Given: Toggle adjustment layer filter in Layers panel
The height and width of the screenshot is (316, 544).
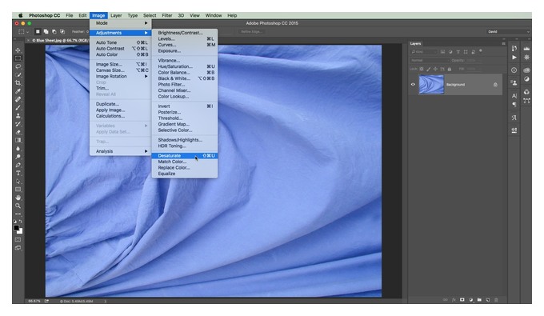Looking at the screenshot, I should pos(450,52).
